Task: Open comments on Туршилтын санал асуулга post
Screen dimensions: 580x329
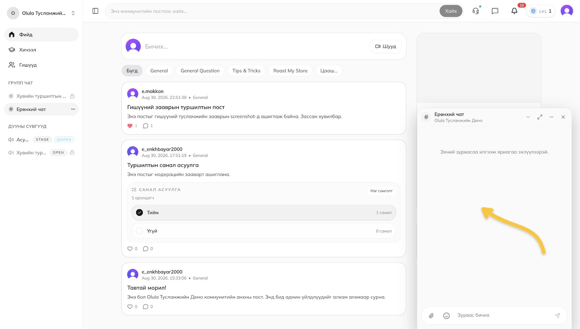Action: [146, 248]
